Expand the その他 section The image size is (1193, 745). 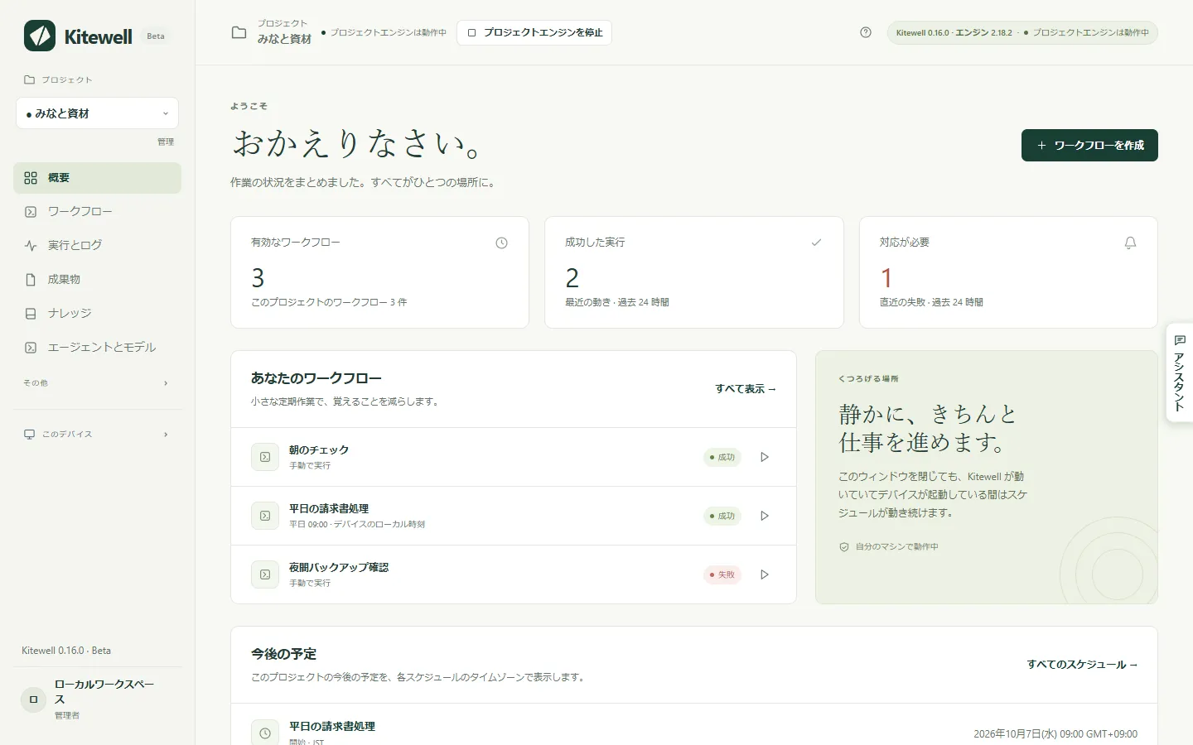[x=98, y=383]
